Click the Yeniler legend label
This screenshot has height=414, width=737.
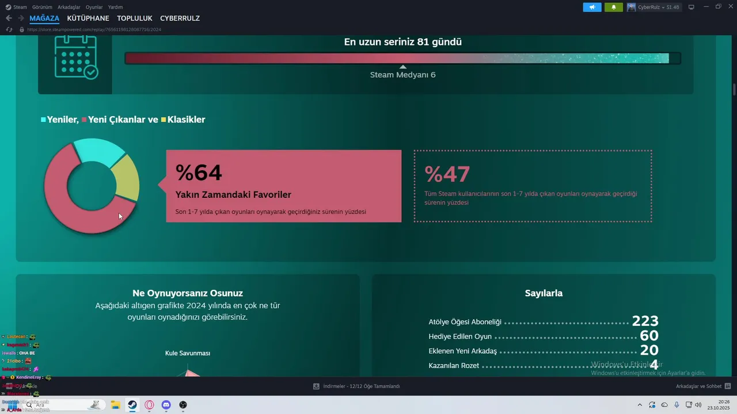[59, 120]
